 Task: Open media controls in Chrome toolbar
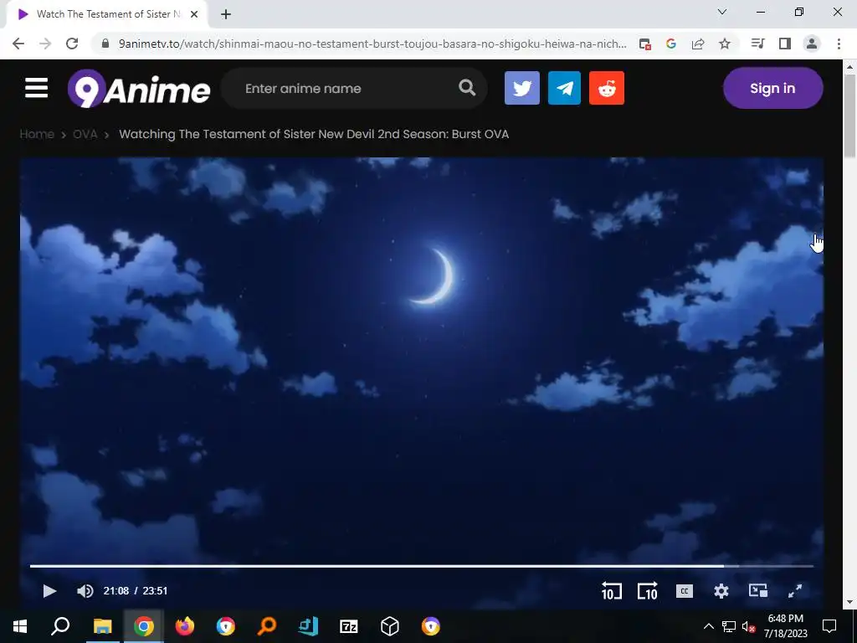[757, 44]
